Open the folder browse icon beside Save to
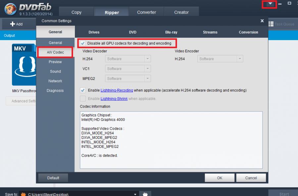Screen dimensions: 298x196 coord(145,194)
